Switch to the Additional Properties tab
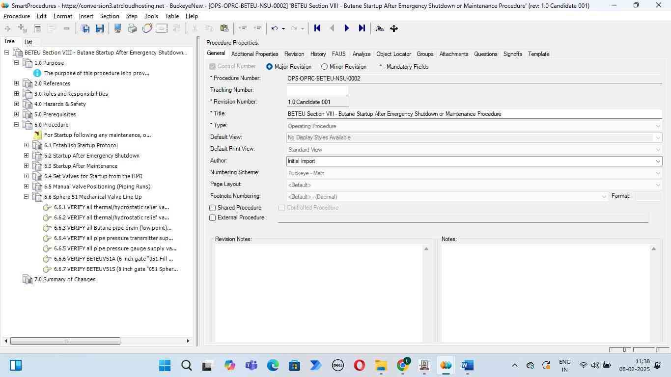This screenshot has width=671, height=377. click(x=254, y=54)
